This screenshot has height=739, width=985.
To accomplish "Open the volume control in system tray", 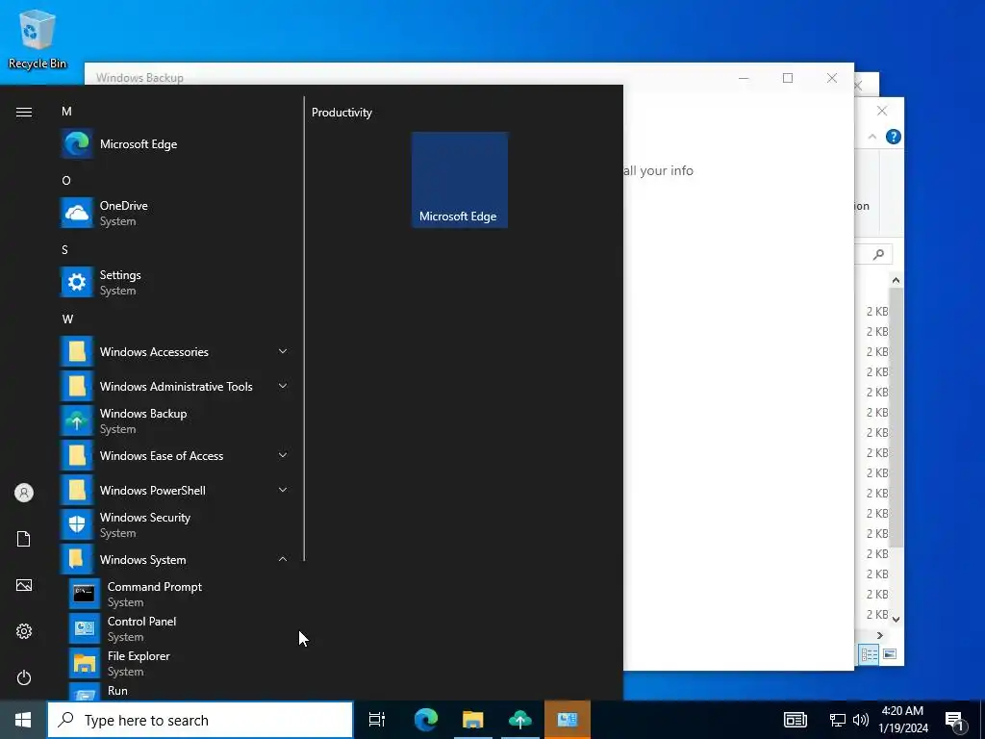I will (x=861, y=720).
